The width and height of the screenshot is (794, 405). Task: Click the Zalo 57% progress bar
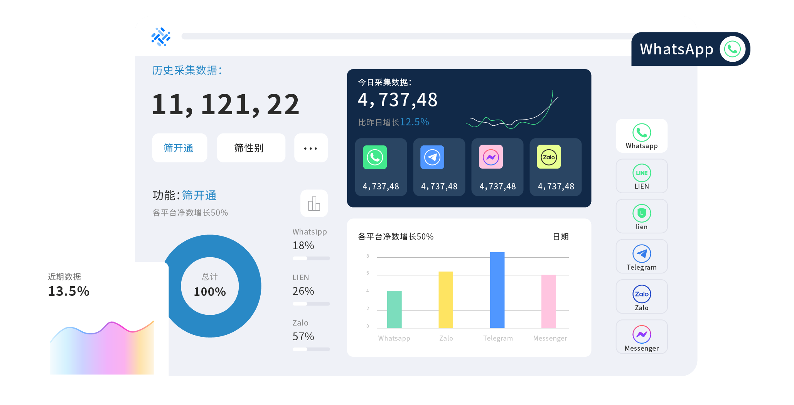point(311,349)
